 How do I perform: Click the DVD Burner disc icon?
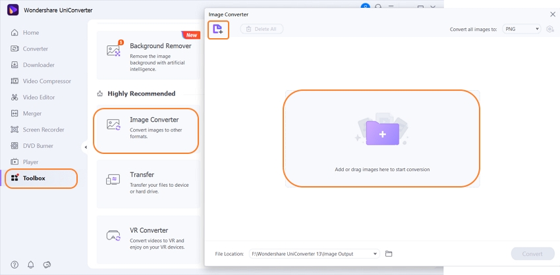[14, 146]
